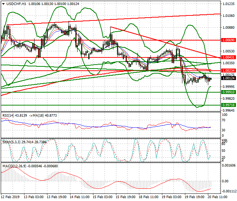
Task: Click the 1.01235 price scale value
Action: coord(229,4)
